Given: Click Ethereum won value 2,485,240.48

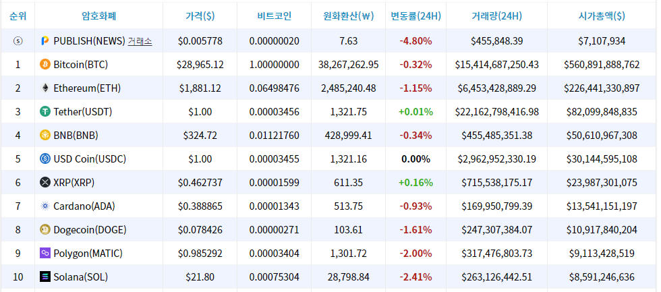Looking at the screenshot, I should click(x=349, y=88).
